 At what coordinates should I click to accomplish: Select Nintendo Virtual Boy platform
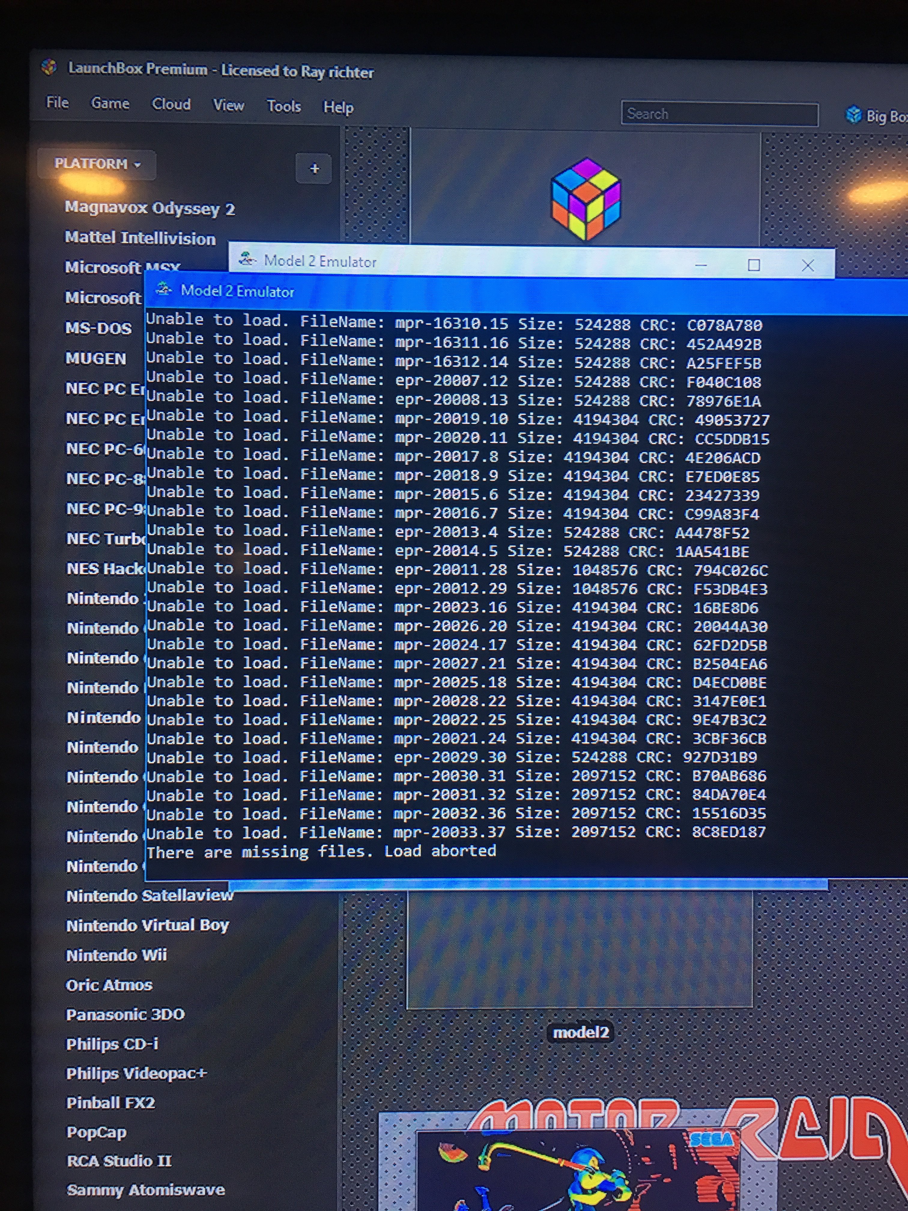pyautogui.click(x=147, y=925)
